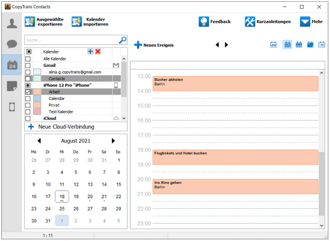
Task: Toggle the Kalender header checkbox
Action: 29,51
